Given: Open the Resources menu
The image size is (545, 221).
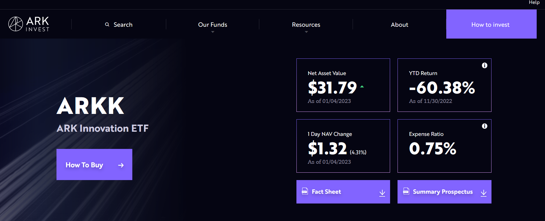Looking at the screenshot, I should click(306, 25).
